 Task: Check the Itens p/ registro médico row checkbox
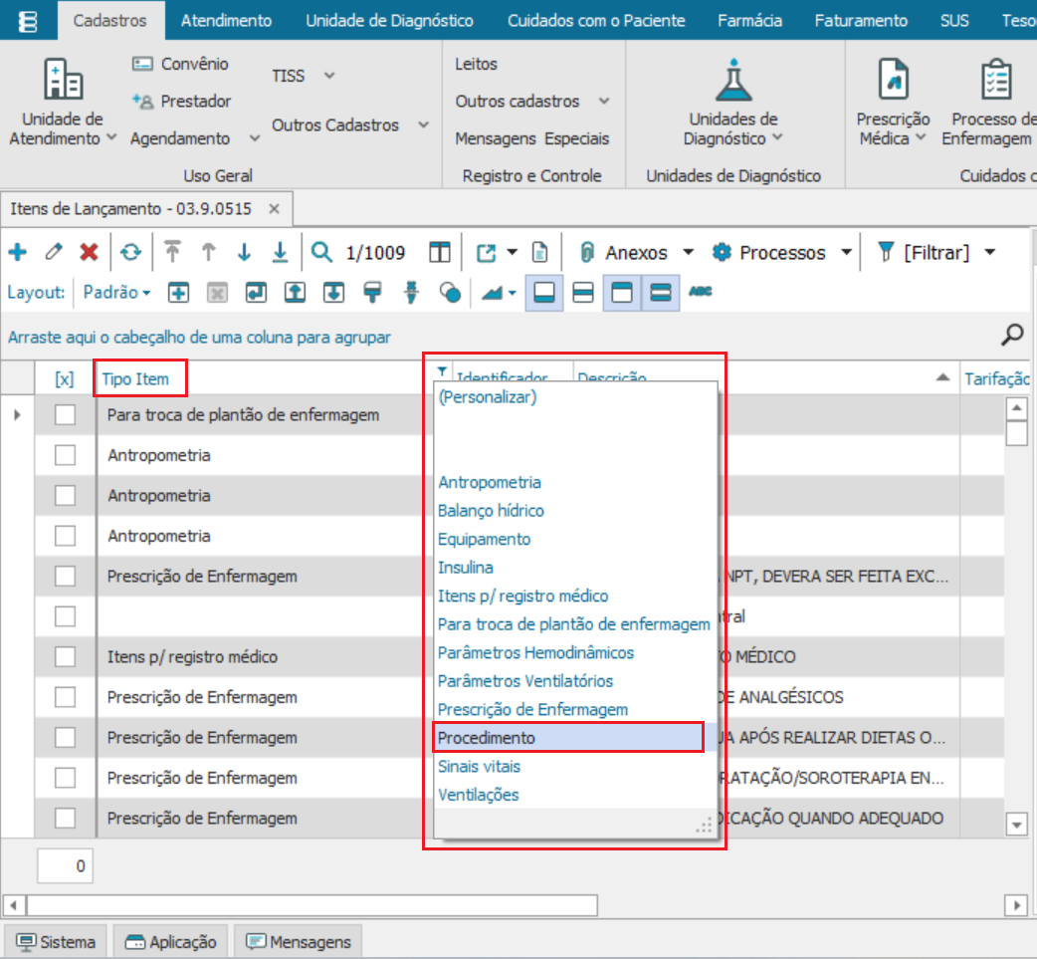click(x=65, y=656)
